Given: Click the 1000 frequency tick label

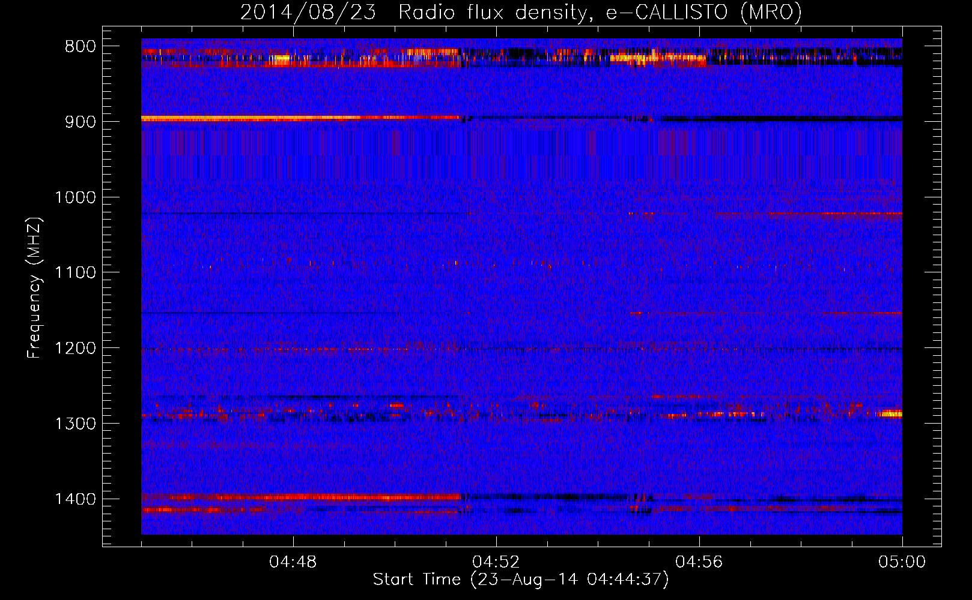Looking at the screenshot, I should tap(76, 197).
